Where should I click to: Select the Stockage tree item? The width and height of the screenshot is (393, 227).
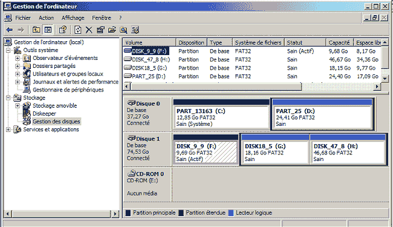[34, 98]
